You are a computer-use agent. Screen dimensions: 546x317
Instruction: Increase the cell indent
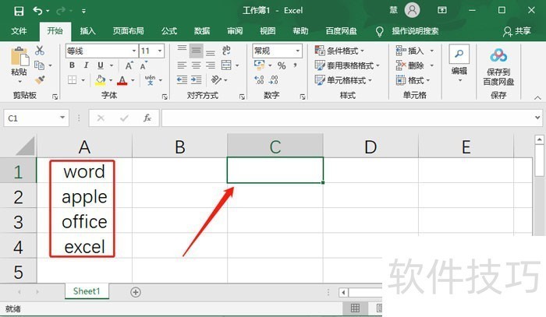(197, 80)
